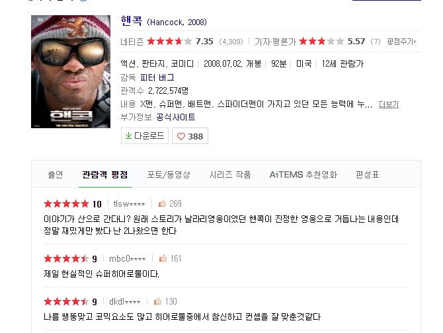Open the 시리즈 작품 tab
Image resolution: width=443 pixels, height=333 pixels.
230,174
